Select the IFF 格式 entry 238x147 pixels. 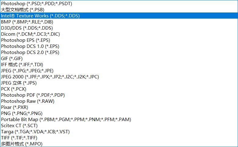22,65
